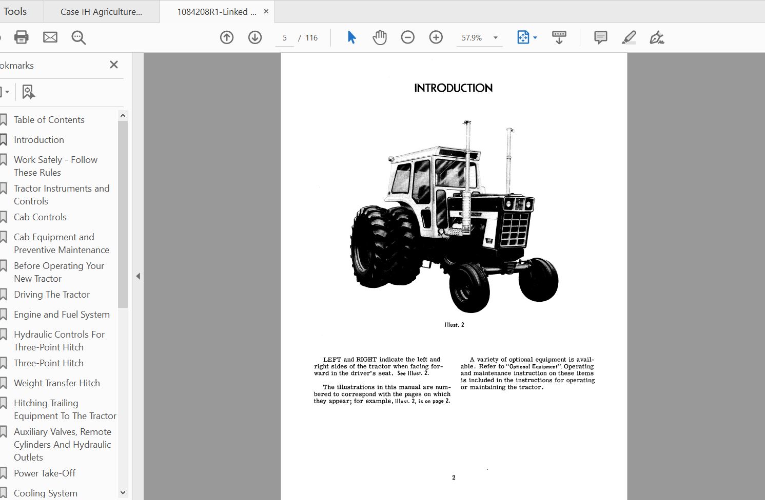
Task: Jump to Before Operating Your New Tractor
Action: (59, 272)
